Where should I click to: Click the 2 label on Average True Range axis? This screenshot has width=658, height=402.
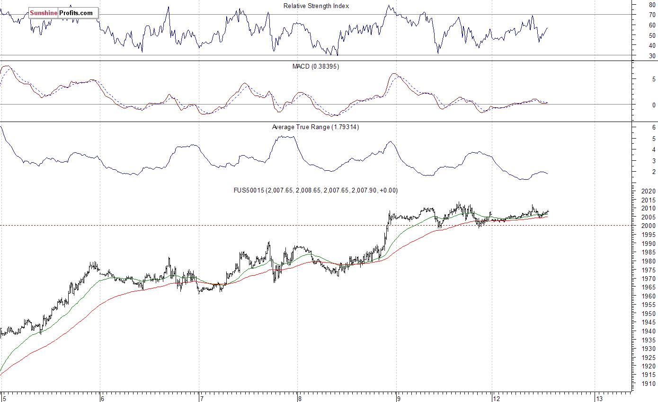[654, 172]
